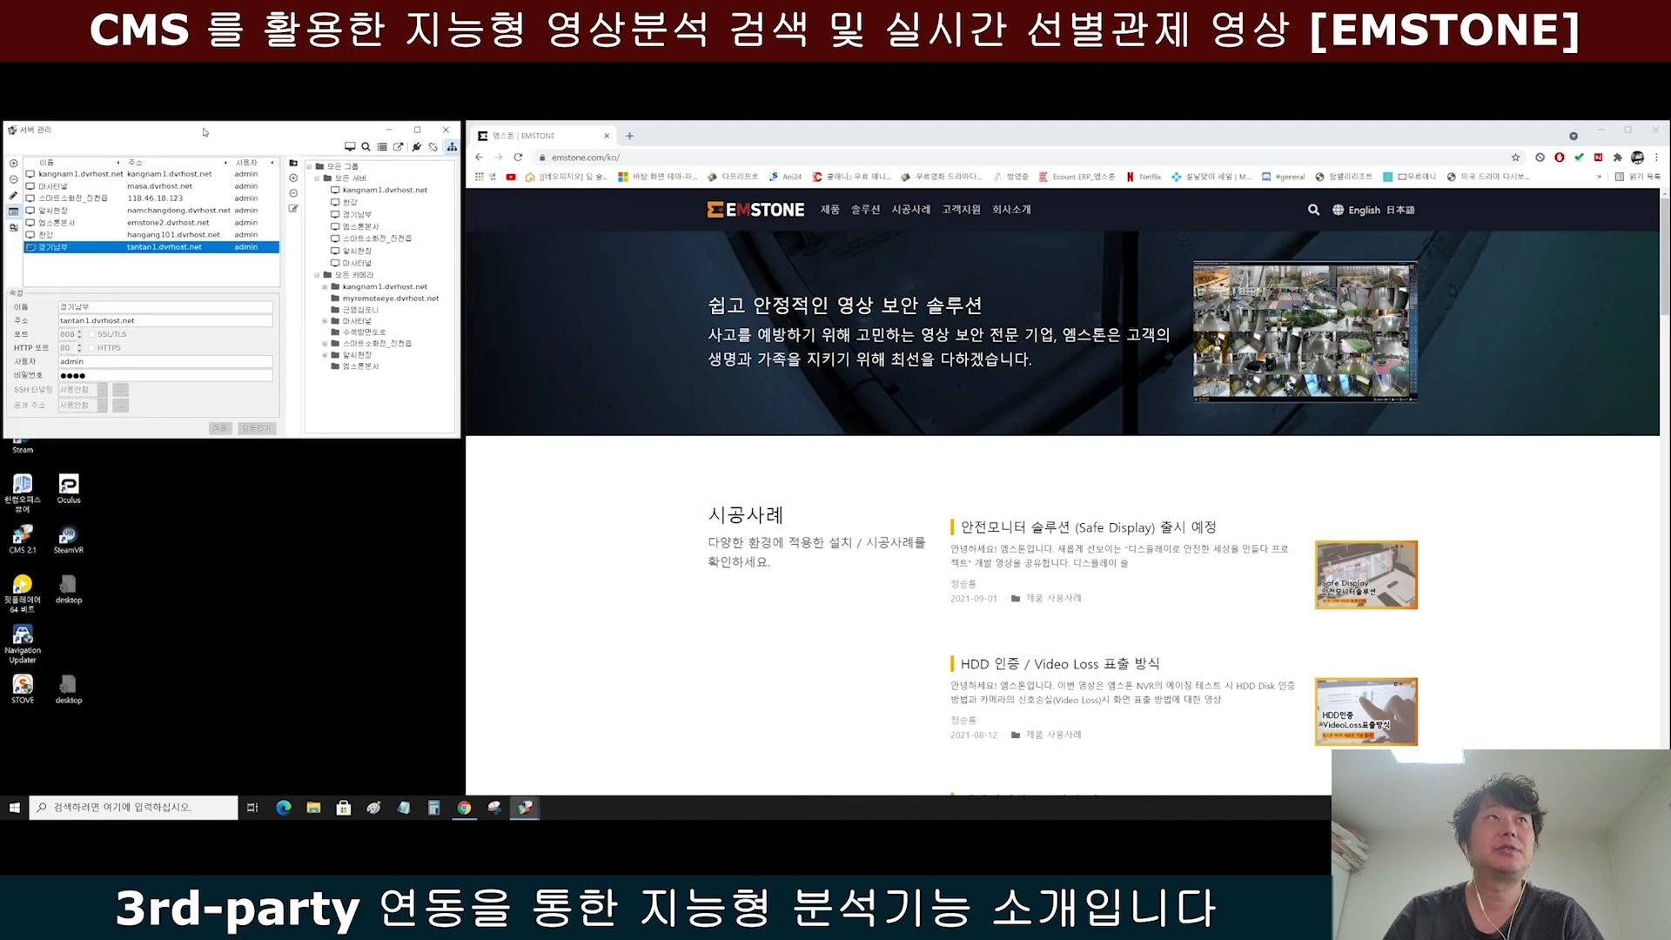Open Chrome extensions puzzle icon
1671x940 pixels.
pyautogui.click(x=1617, y=158)
